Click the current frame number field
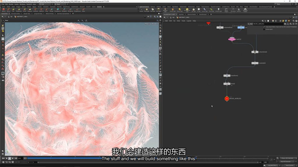 (20, 158)
